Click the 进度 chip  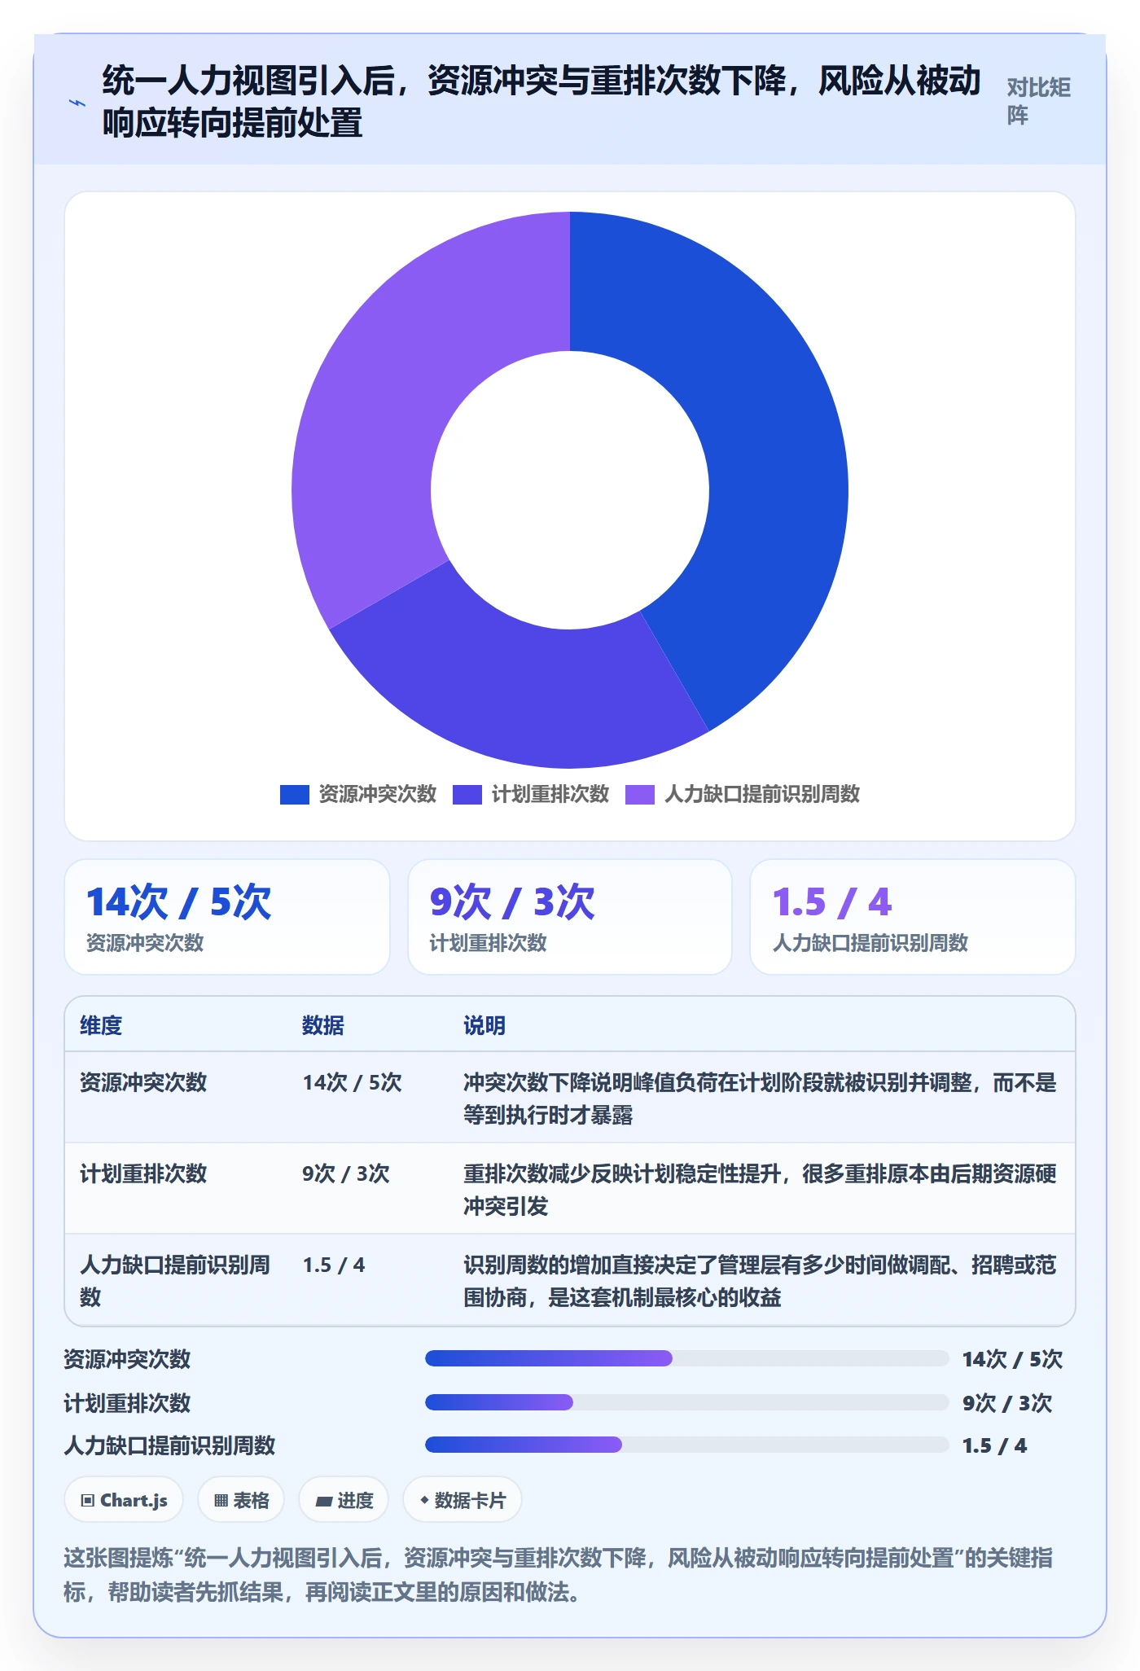coord(344,1500)
